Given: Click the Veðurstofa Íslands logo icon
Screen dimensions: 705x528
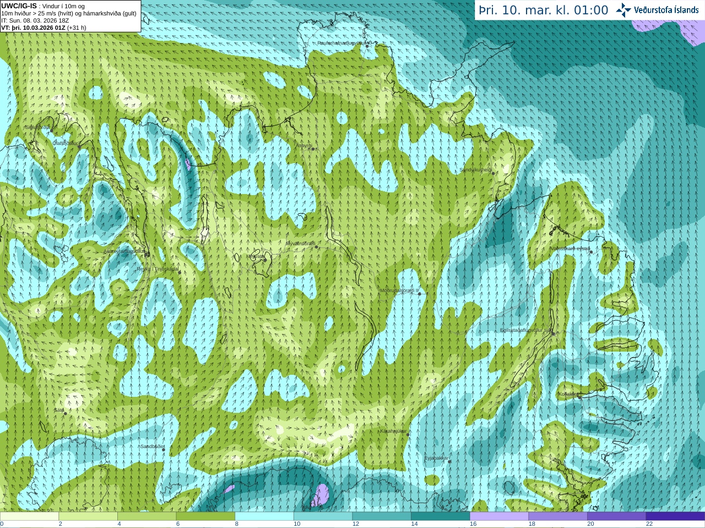Looking at the screenshot, I should 623,10.
